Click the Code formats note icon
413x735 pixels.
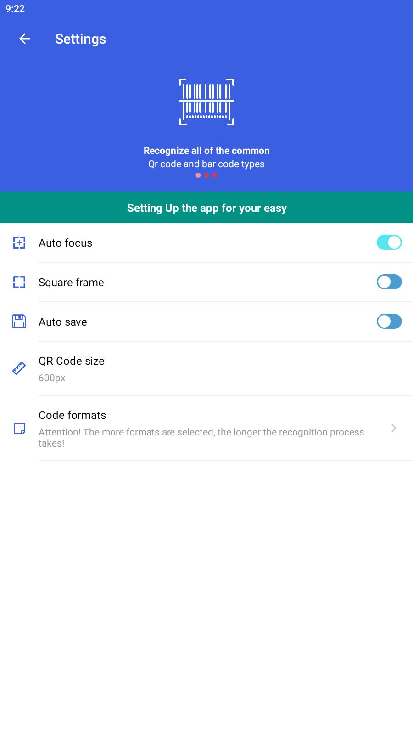19,428
